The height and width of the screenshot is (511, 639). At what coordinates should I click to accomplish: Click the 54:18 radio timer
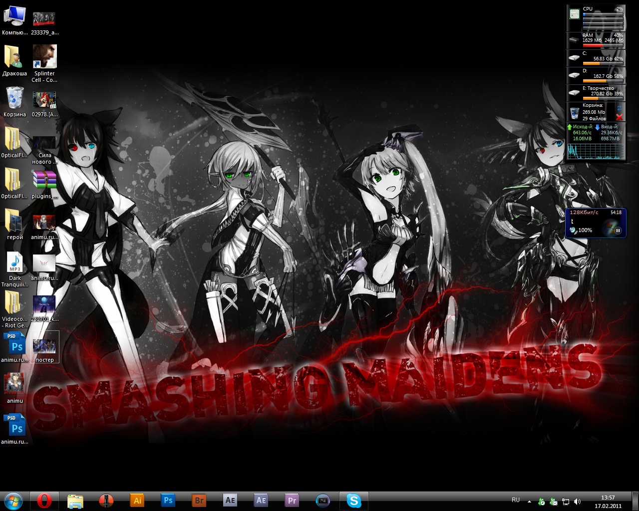pyautogui.click(x=616, y=212)
